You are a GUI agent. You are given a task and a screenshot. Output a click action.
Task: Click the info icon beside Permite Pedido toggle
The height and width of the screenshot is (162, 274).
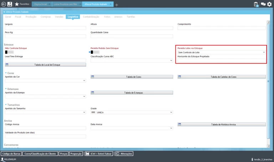pyautogui.click(x=89, y=52)
